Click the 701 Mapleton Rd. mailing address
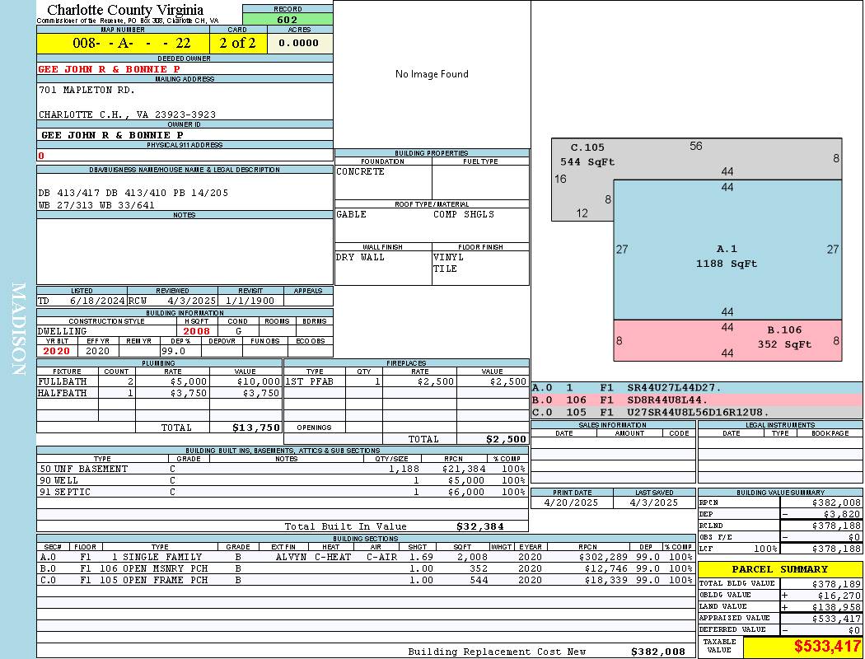Image resolution: width=865 pixels, height=659 pixels. click(86, 90)
